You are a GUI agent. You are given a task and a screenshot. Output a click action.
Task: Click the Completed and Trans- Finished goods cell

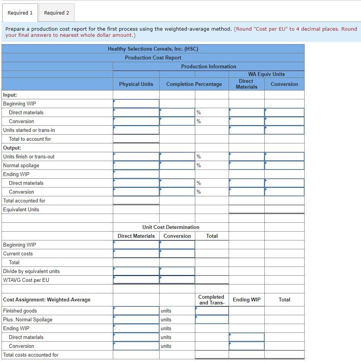[211, 310]
